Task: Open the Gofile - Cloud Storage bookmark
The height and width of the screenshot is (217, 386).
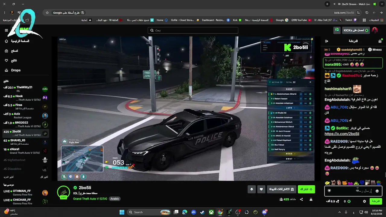Action: point(185,20)
